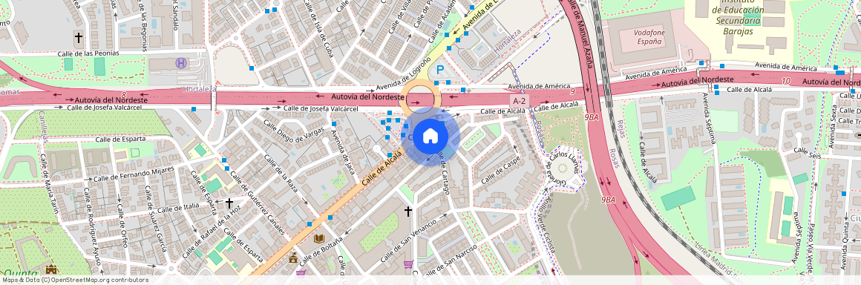Click the blue home location marker
Image resolution: width=861 pixels, height=285 pixels.
[x=430, y=136]
